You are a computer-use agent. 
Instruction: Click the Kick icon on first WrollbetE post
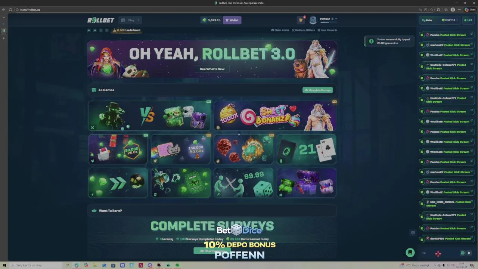point(422,55)
